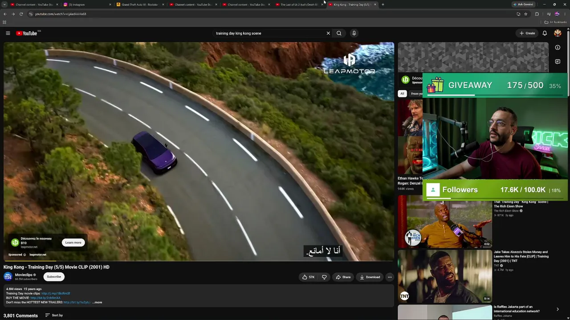Bookmark this page with the star
Viewport: 570px width, 320px height.
click(526, 14)
